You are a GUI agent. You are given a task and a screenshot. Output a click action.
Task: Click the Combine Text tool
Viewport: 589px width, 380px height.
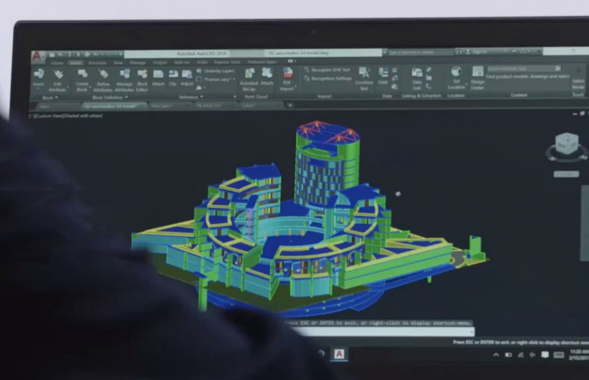coord(363,78)
